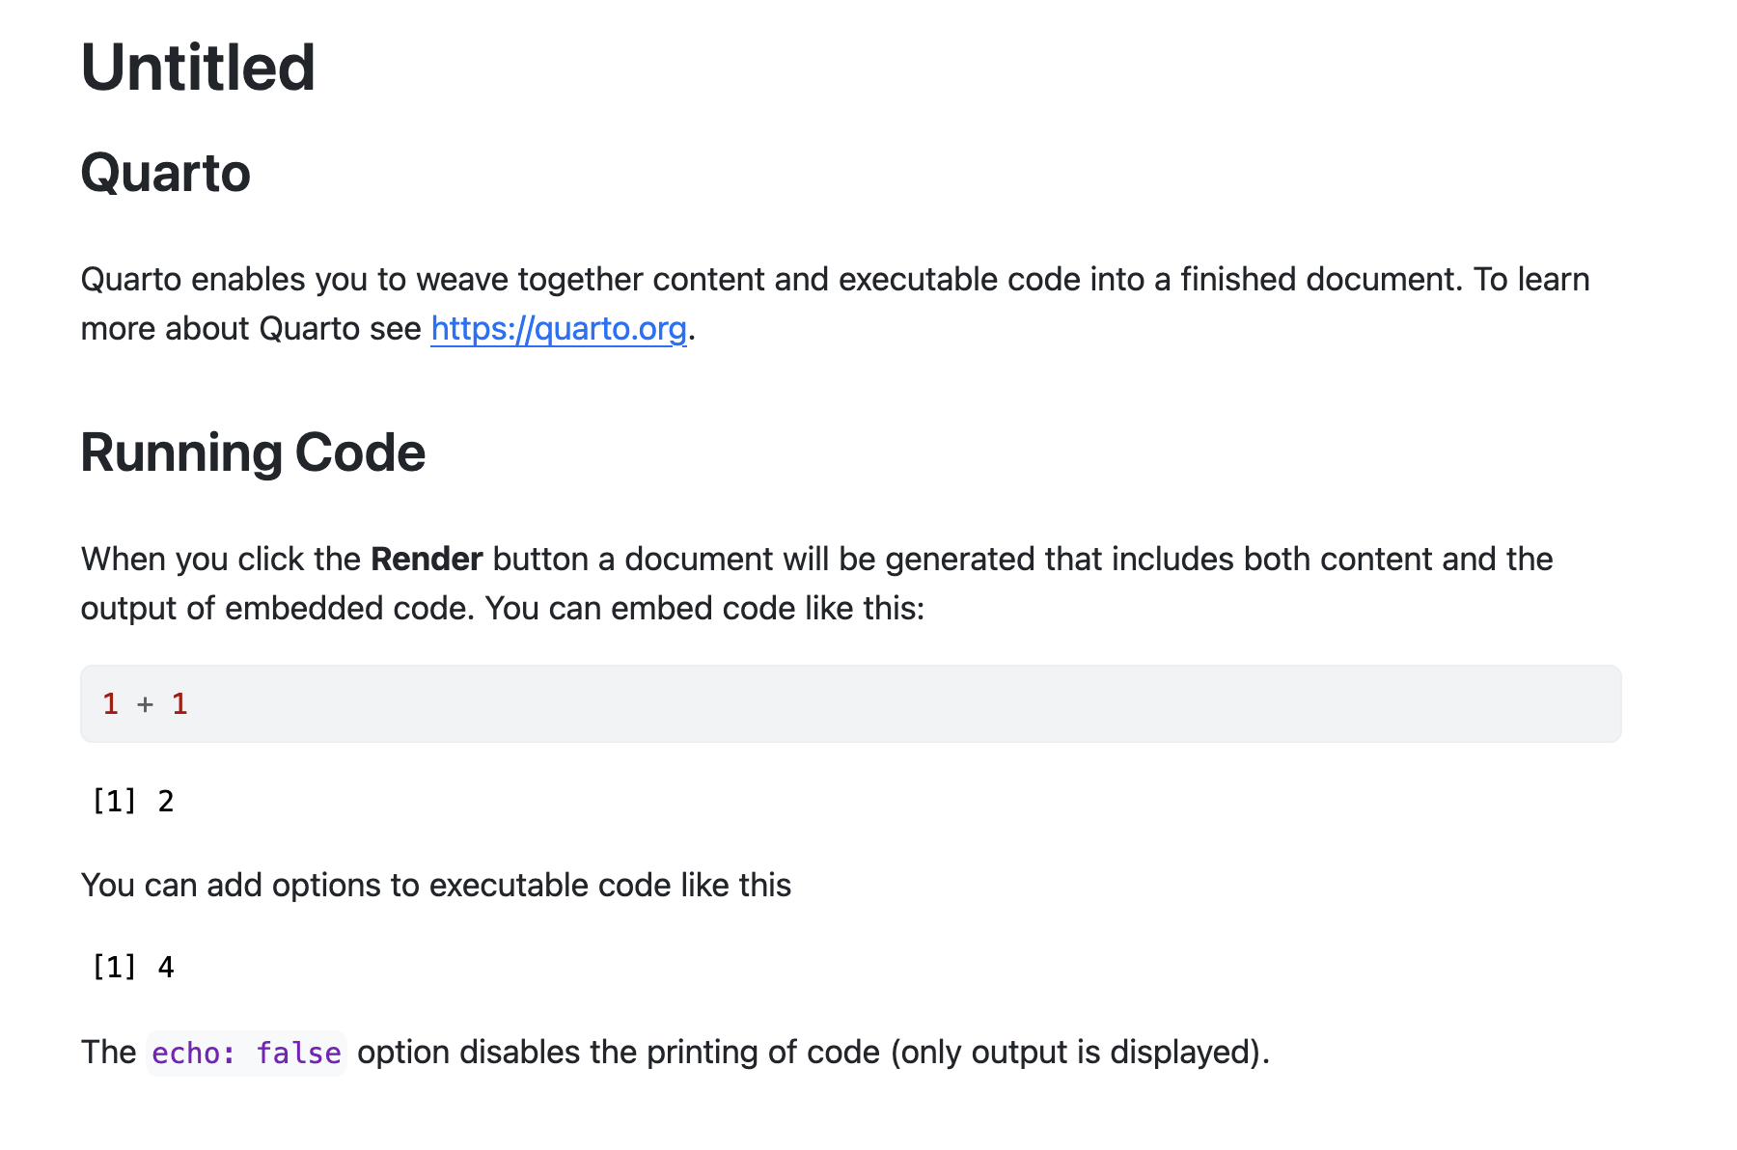Click the second red 1 in code block

(179, 704)
